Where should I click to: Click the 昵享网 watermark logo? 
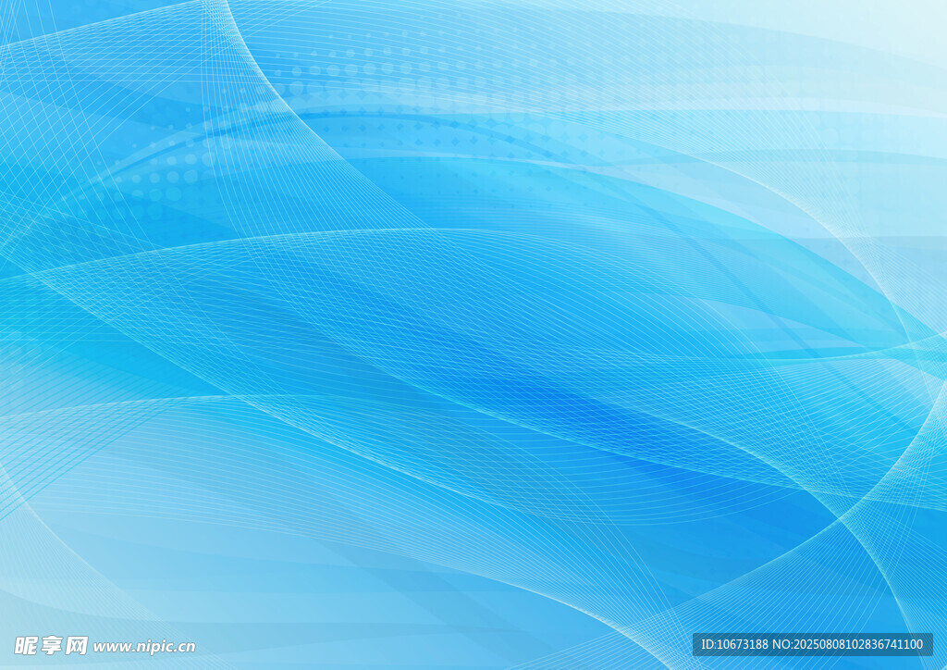(x=52, y=645)
